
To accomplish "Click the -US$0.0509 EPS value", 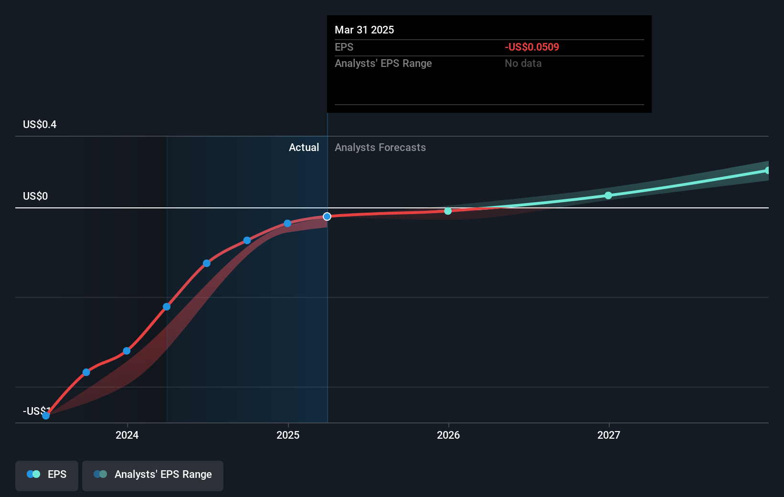I will coord(531,47).
